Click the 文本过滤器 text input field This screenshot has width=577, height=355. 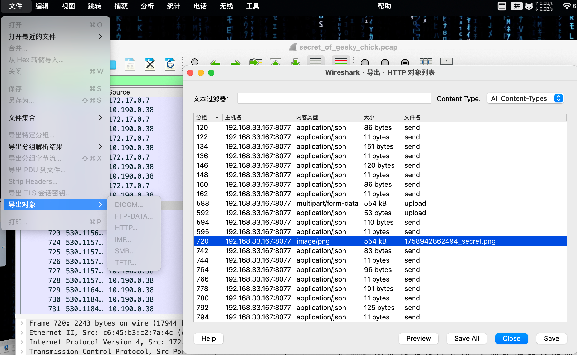point(334,98)
